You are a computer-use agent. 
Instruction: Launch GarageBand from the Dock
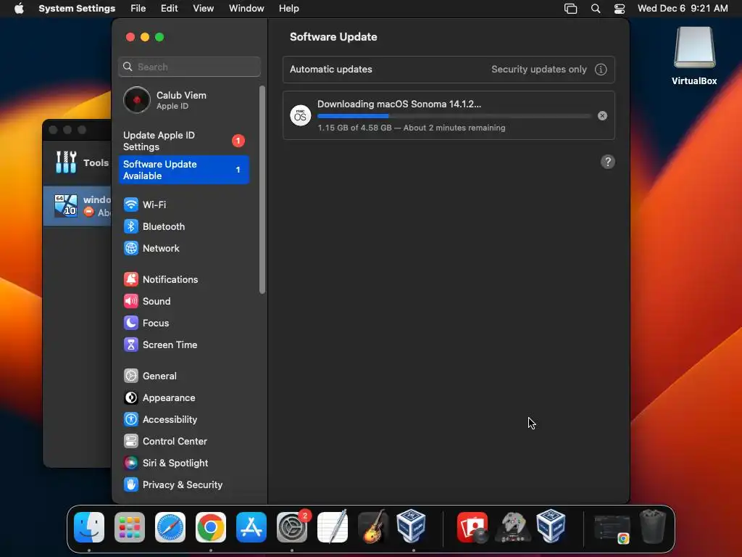373,527
